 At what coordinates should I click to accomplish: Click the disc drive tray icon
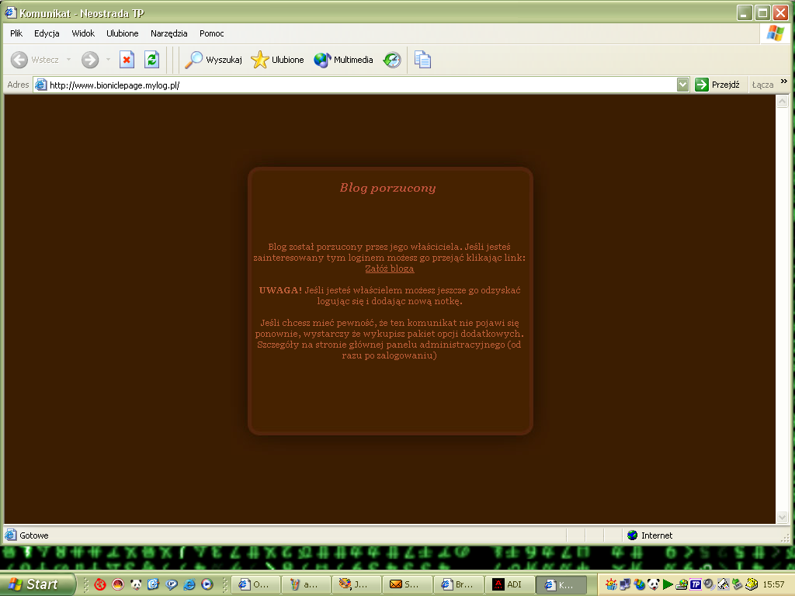tap(682, 584)
